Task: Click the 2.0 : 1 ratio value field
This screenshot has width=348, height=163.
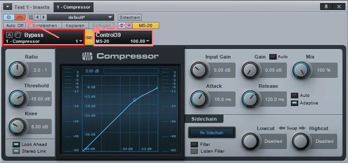Action: [40, 70]
